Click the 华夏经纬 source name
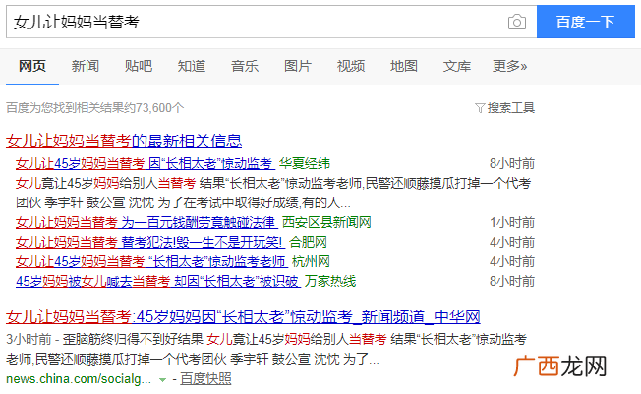This screenshot has width=641, height=394. click(305, 163)
